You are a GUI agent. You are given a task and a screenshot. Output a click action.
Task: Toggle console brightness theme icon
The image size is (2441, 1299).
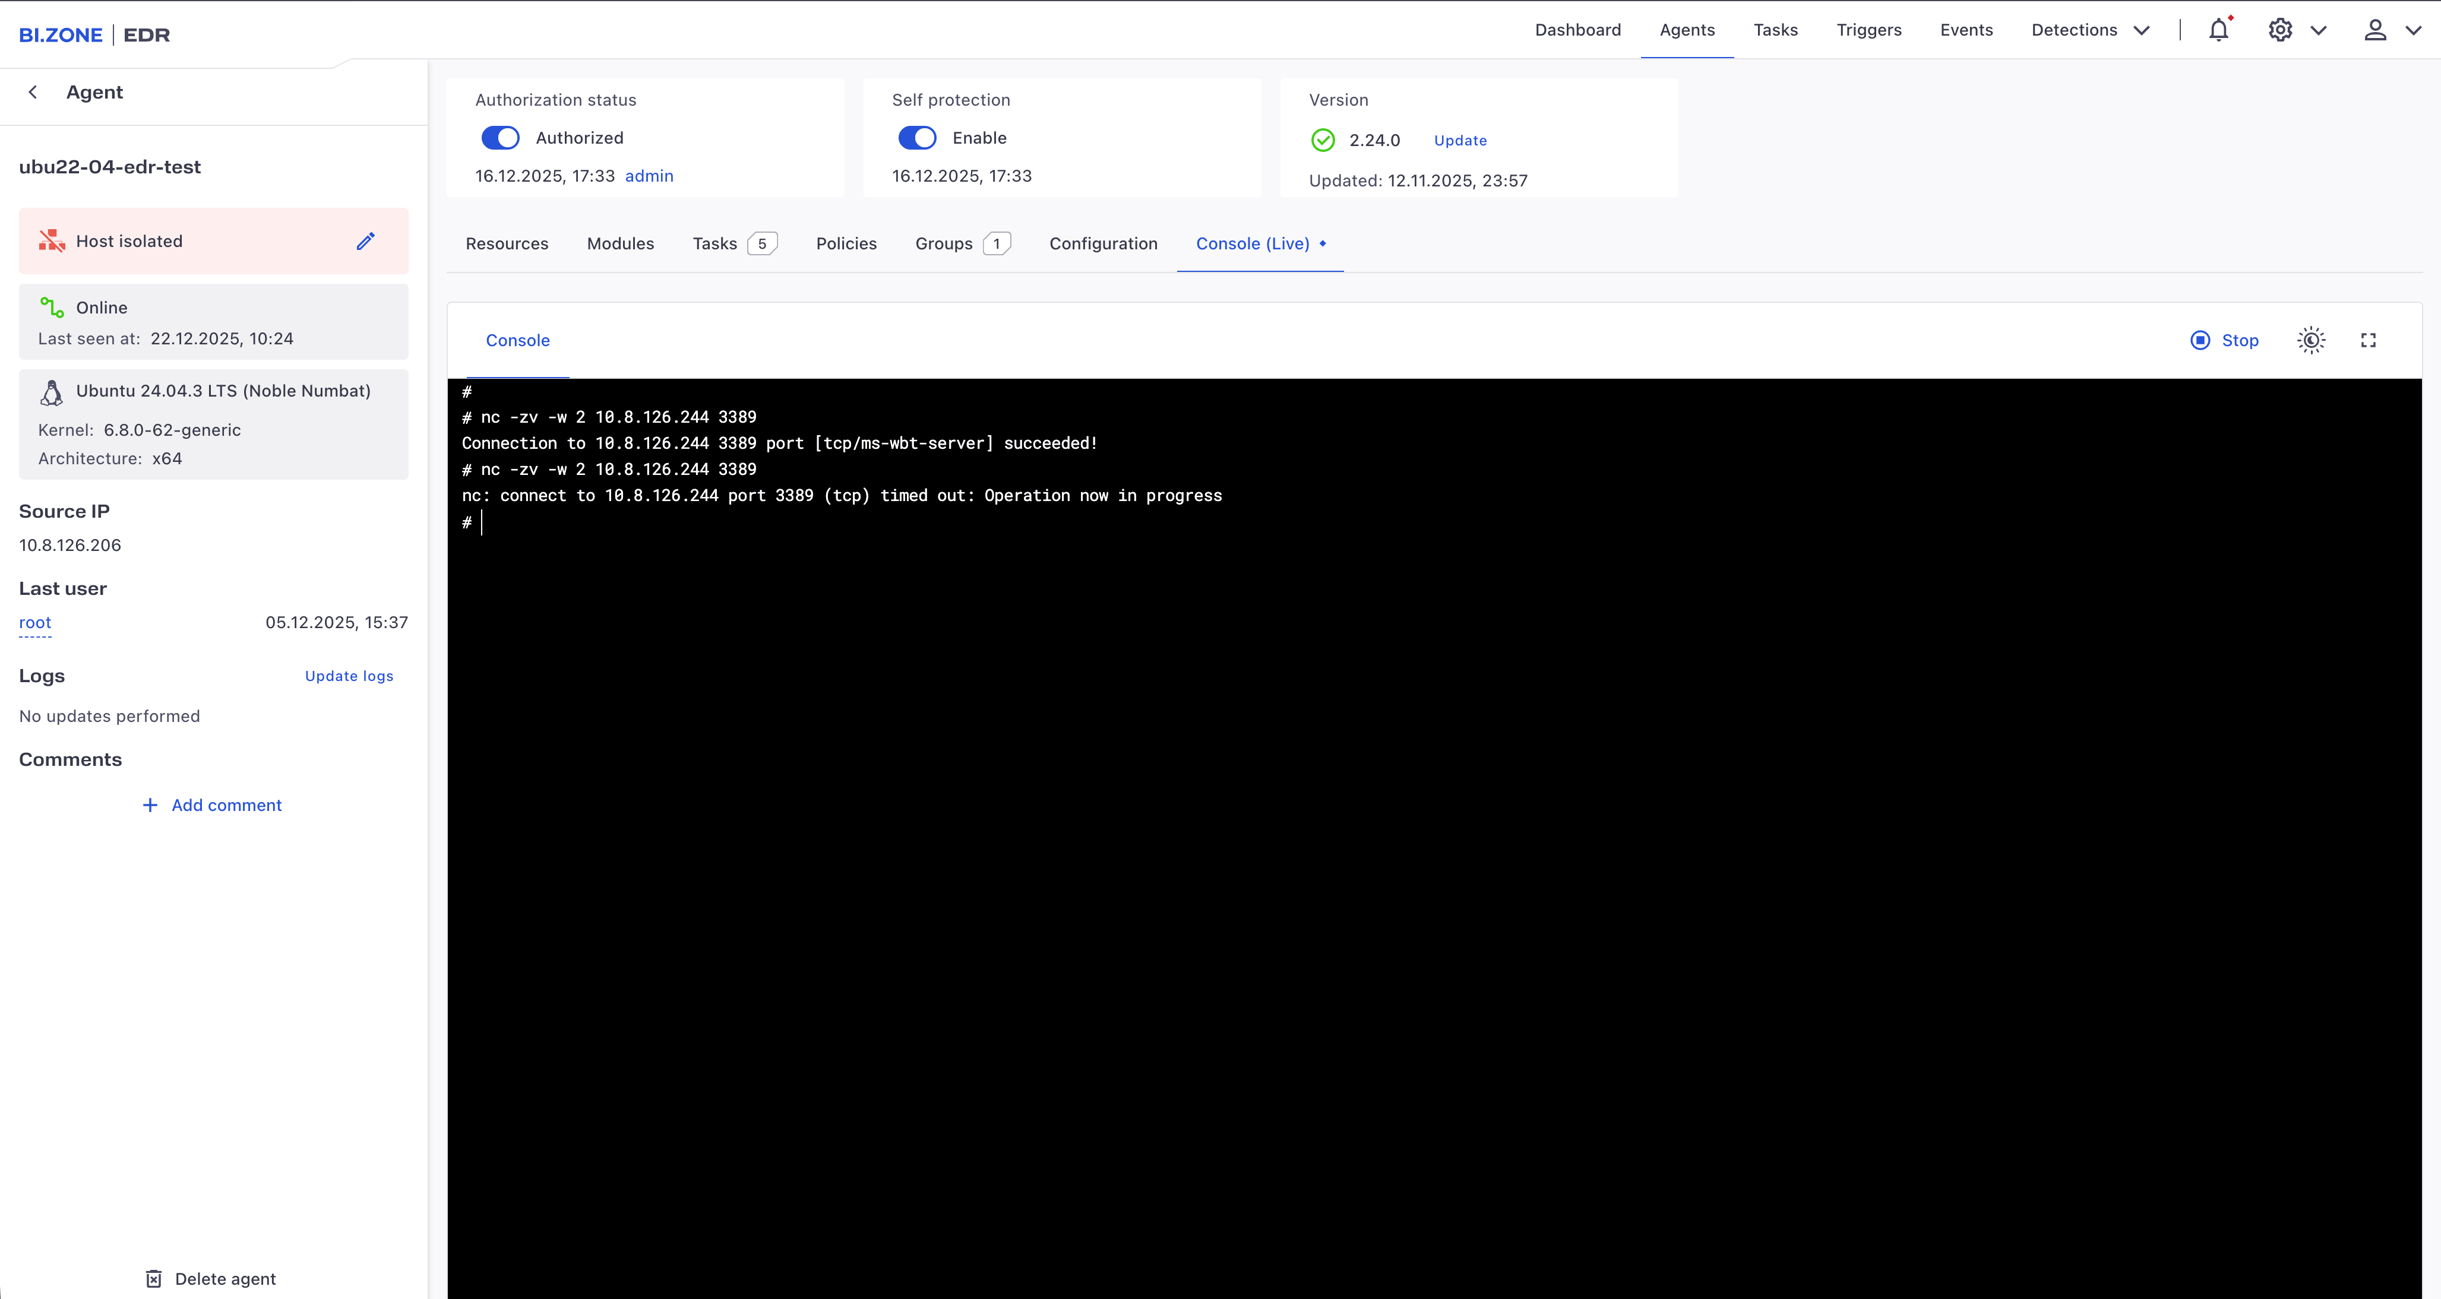tap(2310, 339)
